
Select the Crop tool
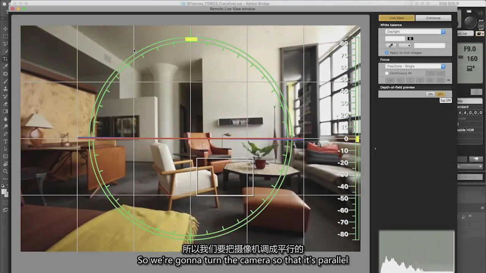[5, 59]
